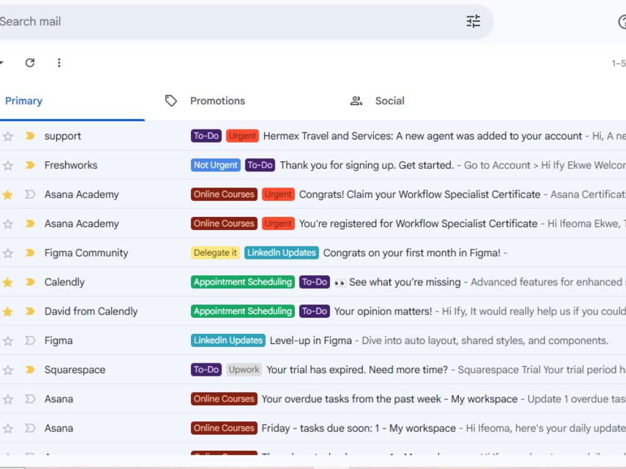Click Appointment Scheduling label on Calendly email
This screenshot has width=626, height=469.
[x=243, y=282]
